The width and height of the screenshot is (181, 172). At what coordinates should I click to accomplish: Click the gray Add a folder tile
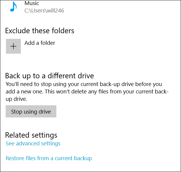pos(13,46)
